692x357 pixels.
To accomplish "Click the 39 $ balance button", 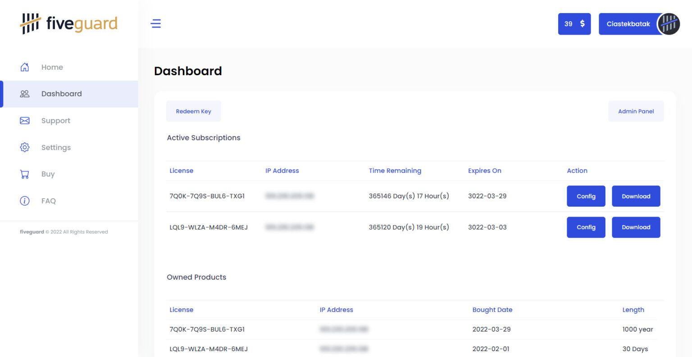I will click(574, 24).
